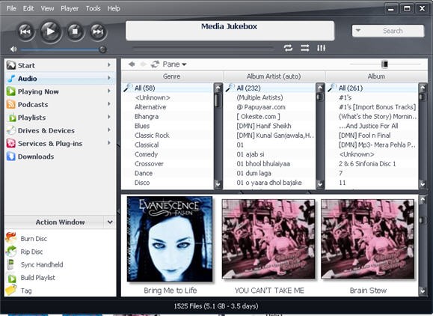Open the Tools menu
The width and height of the screenshot is (433, 316).
pyautogui.click(x=93, y=8)
